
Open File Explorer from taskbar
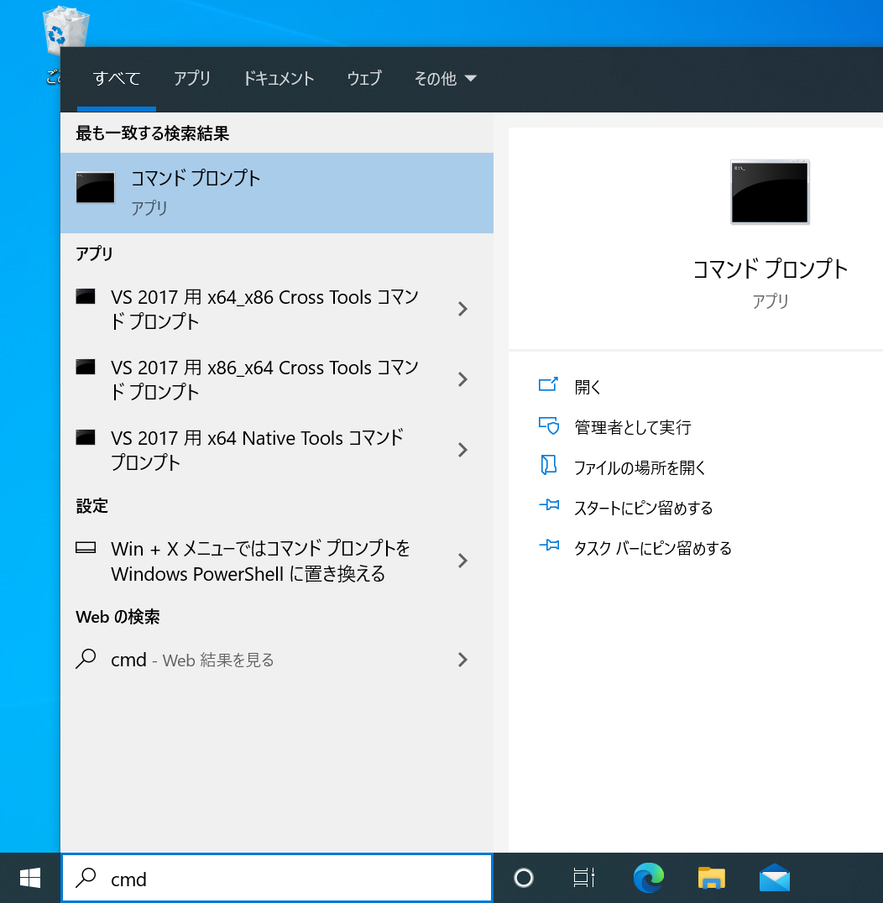(712, 878)
